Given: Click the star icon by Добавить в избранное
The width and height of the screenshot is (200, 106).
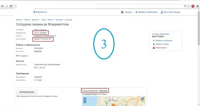Looking at the screenshot, I should 154,40.
